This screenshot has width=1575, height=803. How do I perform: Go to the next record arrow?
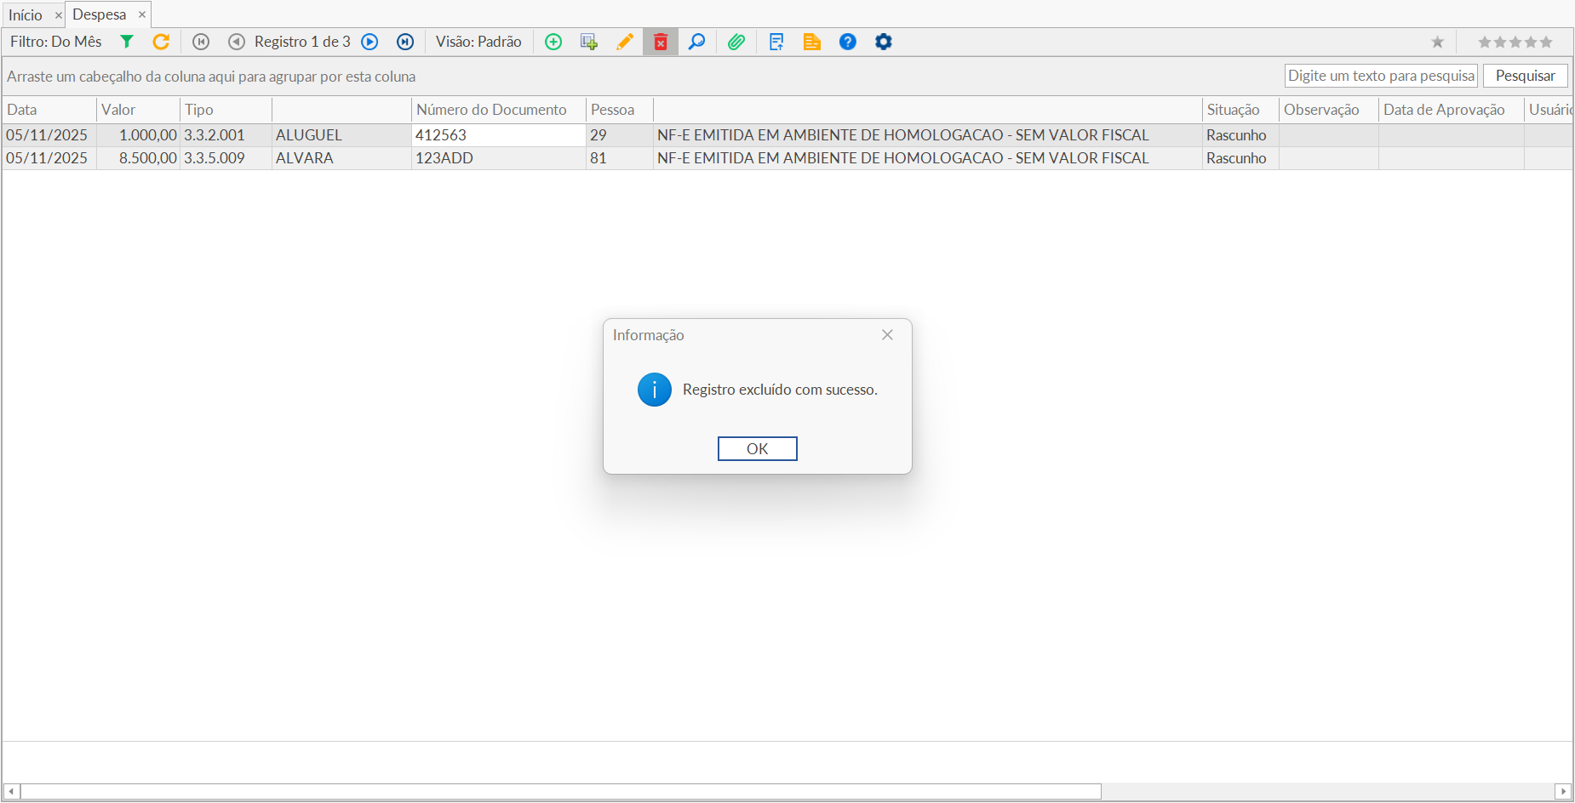(x=369, y=42)
